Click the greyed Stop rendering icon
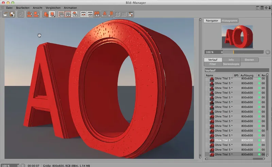 tap(21, 14)
